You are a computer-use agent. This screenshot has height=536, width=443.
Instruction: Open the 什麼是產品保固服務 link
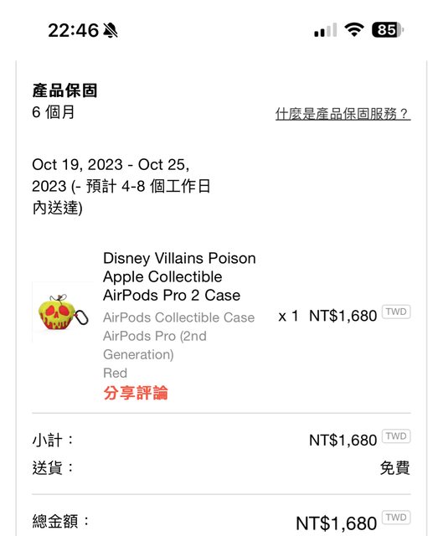click(343, 114)
